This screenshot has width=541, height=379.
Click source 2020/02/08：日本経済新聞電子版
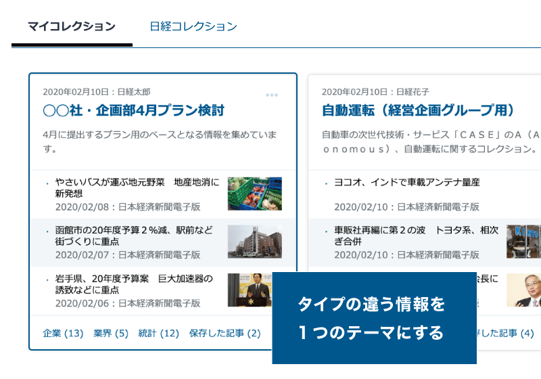(128, 207)
